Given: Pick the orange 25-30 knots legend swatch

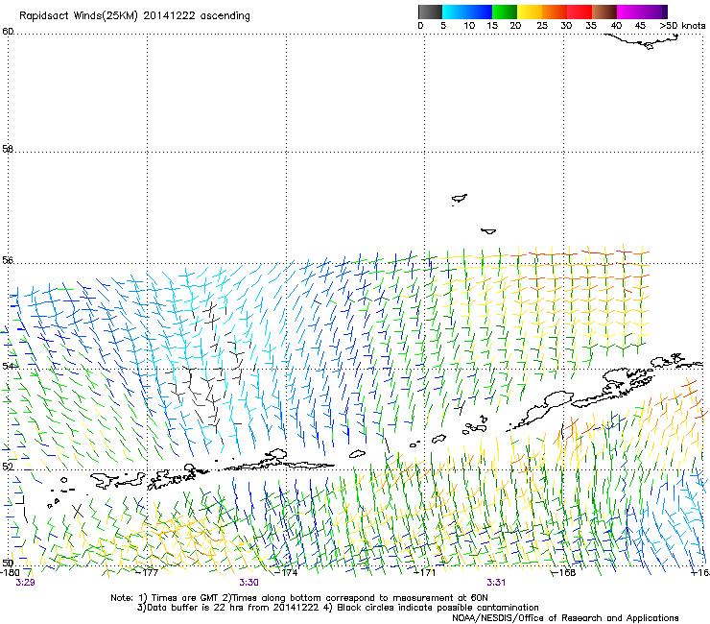Looking at the screenshot, I should pyautogui.click(x=555, y=12).
